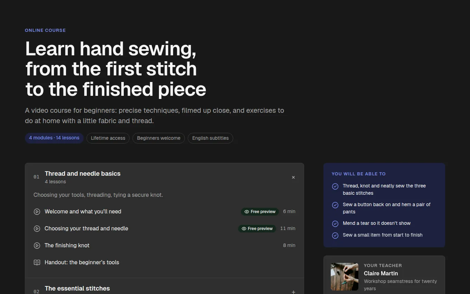Screen dimensions: 470x294
Task: Click the ONLINE COURSE label
Action: [45, 30]
